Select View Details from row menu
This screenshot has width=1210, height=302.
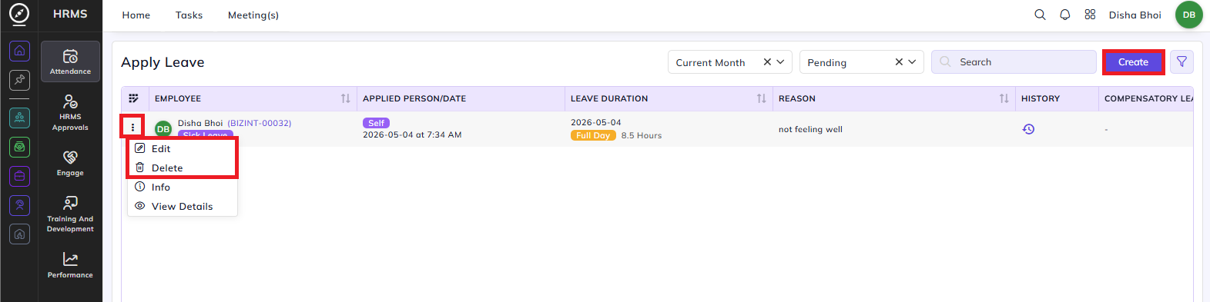point(182,206)
